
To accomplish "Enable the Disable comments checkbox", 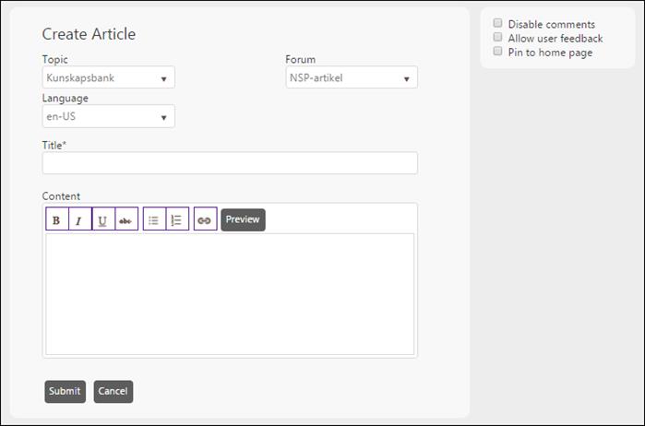I will pos(498,24).
